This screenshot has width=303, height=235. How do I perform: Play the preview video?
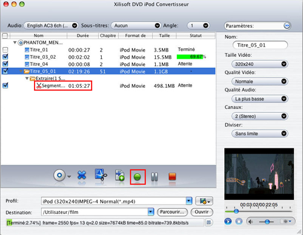click(228, 222)
